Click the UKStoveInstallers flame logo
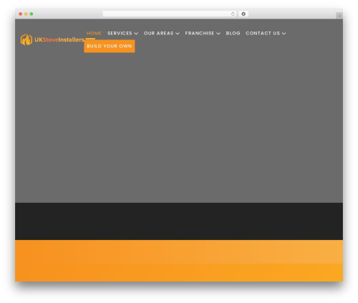This screenshot has width=358, height=303. (x=26, y=39)
